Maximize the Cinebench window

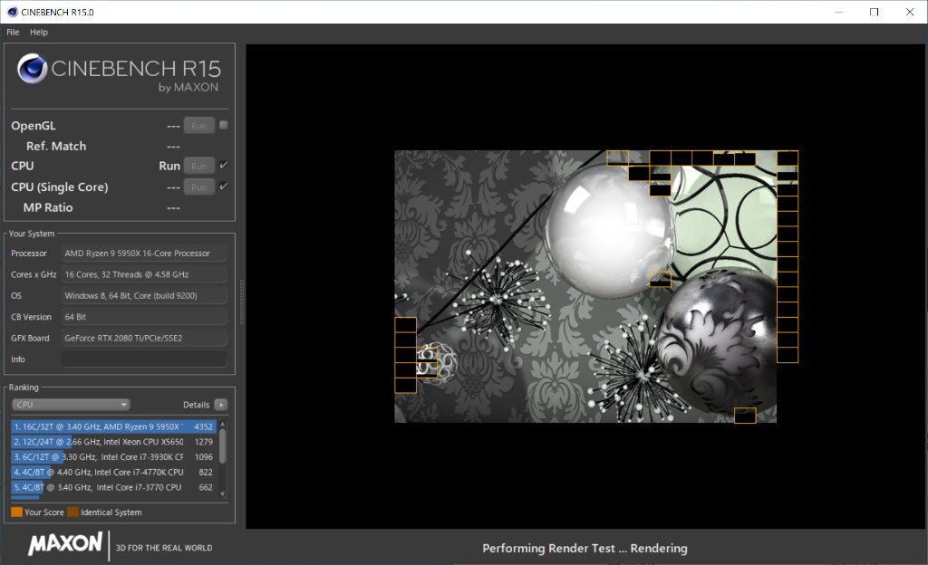(874, 12)
